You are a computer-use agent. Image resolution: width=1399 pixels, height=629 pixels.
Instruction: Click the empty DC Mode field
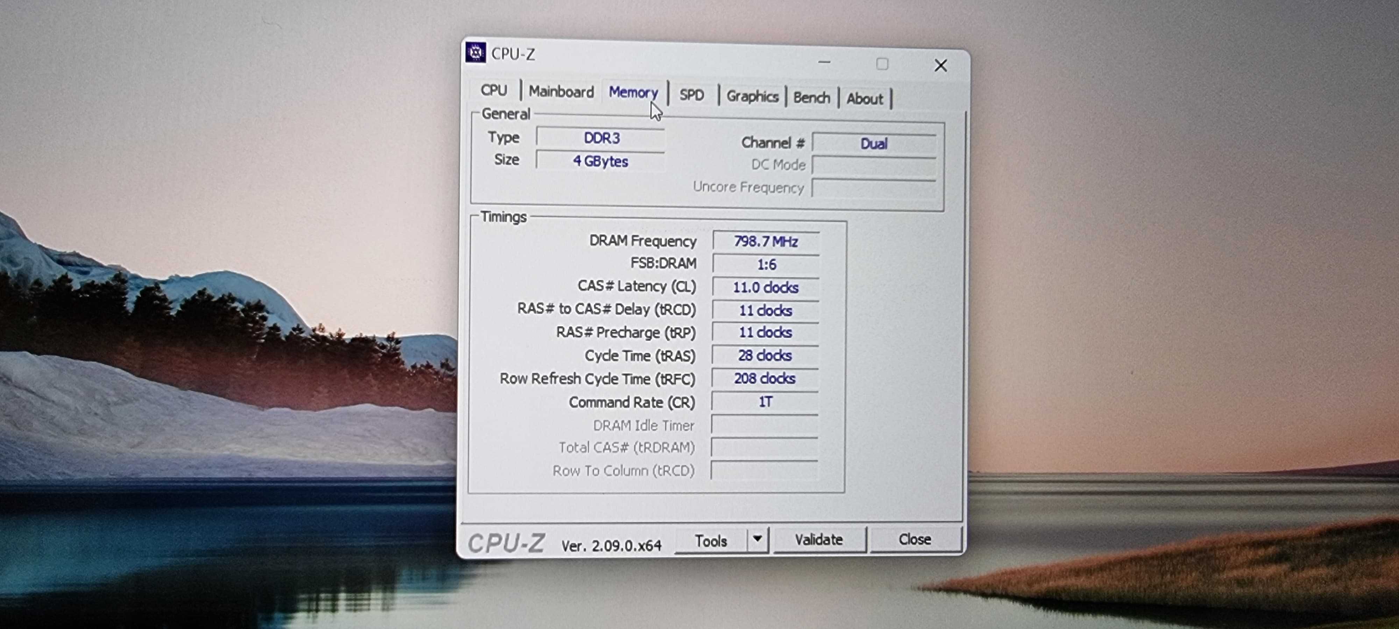pos(874,166)
